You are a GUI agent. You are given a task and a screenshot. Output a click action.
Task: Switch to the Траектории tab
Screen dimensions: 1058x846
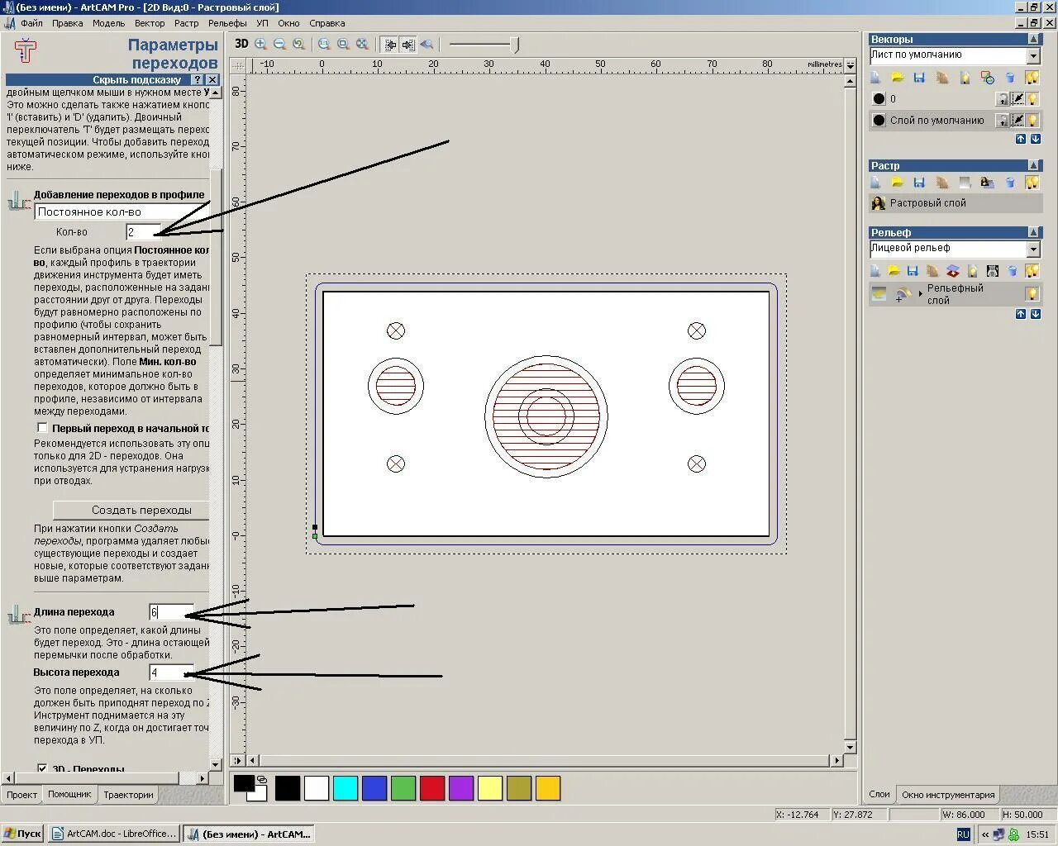(x=128, y=795)
